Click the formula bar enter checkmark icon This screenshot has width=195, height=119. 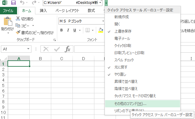pyautogui.click(x=57, y=49)
